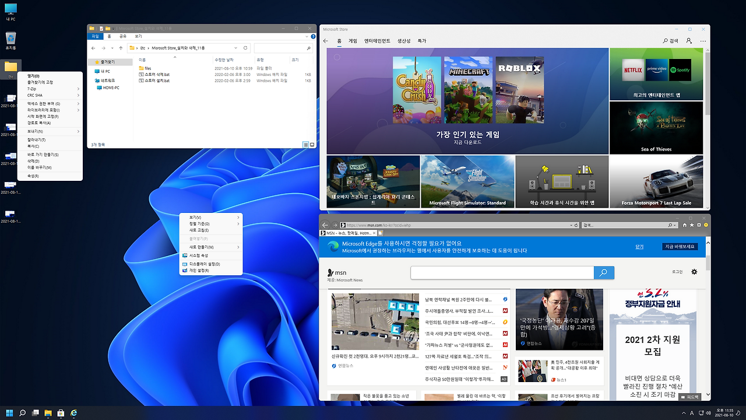Open Internet Explorer from taskbar
This screenshot has height=420, width=746.
tap(74, 412)
